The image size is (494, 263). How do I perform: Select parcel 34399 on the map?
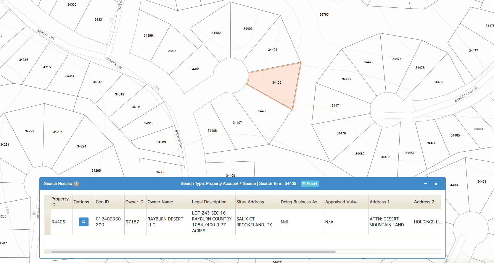pos(148,35)
